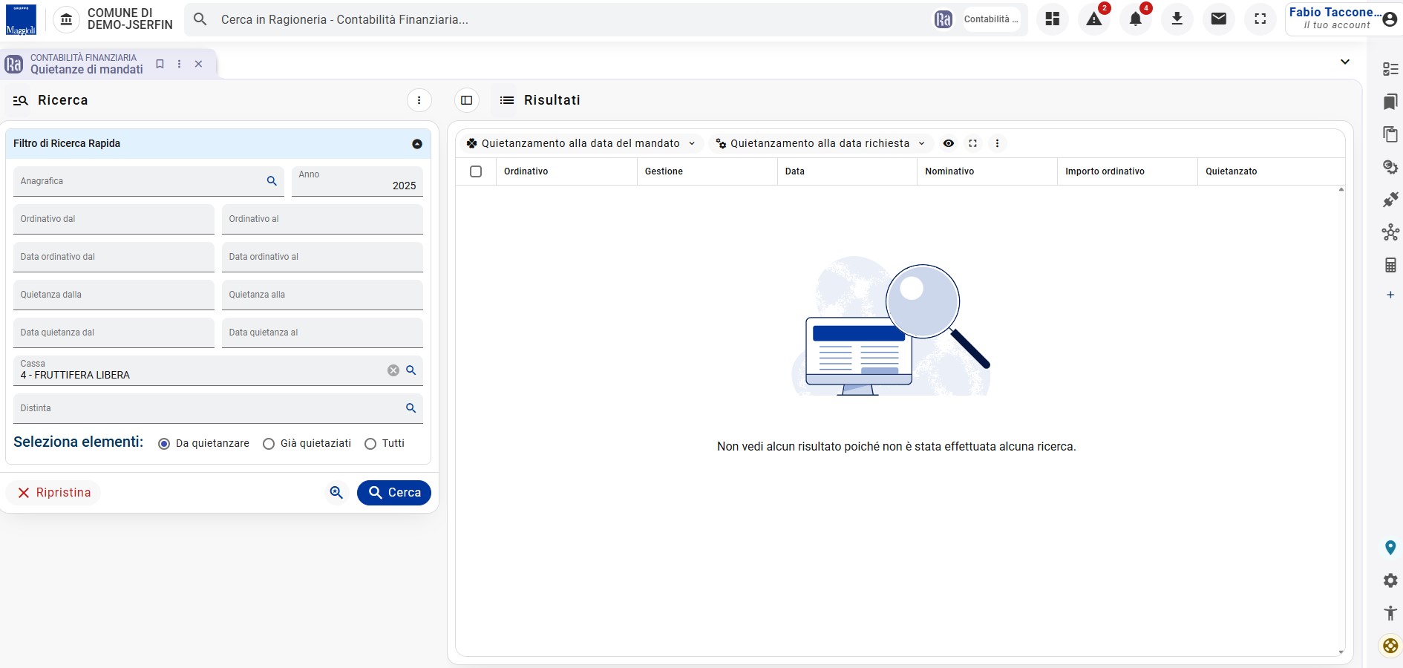Focus the Data ordinativo al field
The image size is (1403, 668).
322,257
